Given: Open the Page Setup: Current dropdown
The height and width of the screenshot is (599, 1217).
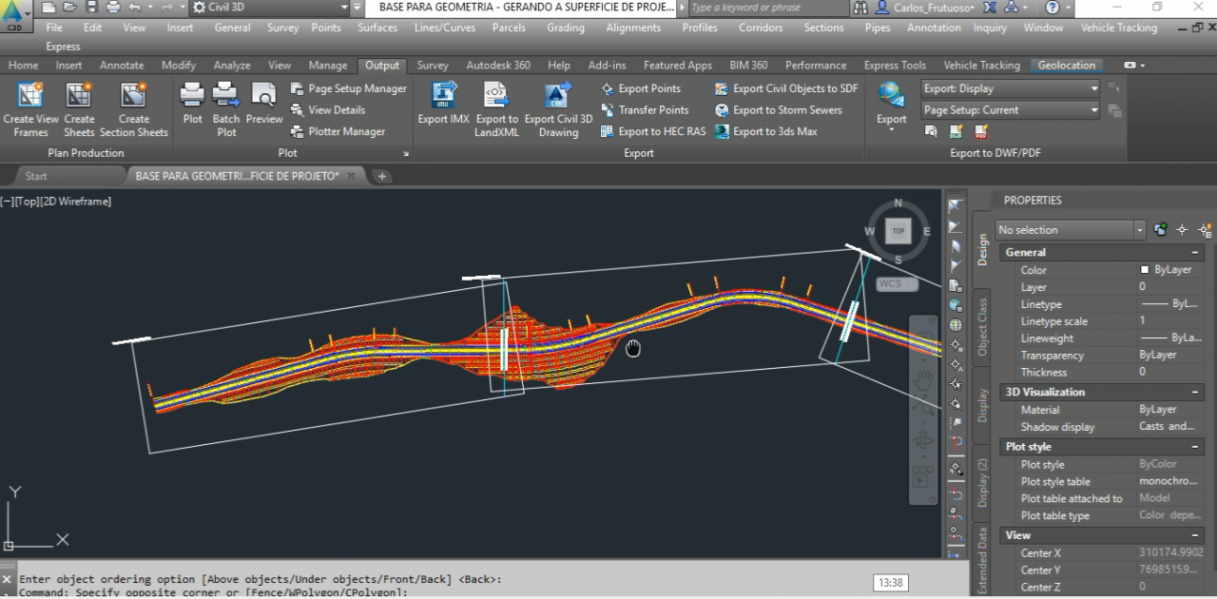Looking at the screenshot, I should click(x=1010, y=110).
